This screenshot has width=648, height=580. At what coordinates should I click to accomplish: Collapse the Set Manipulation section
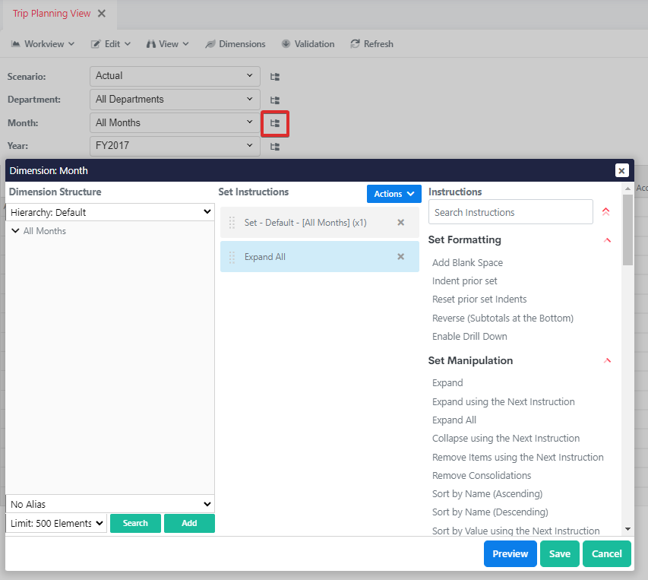pyautogui.click(x=607, y=361)
